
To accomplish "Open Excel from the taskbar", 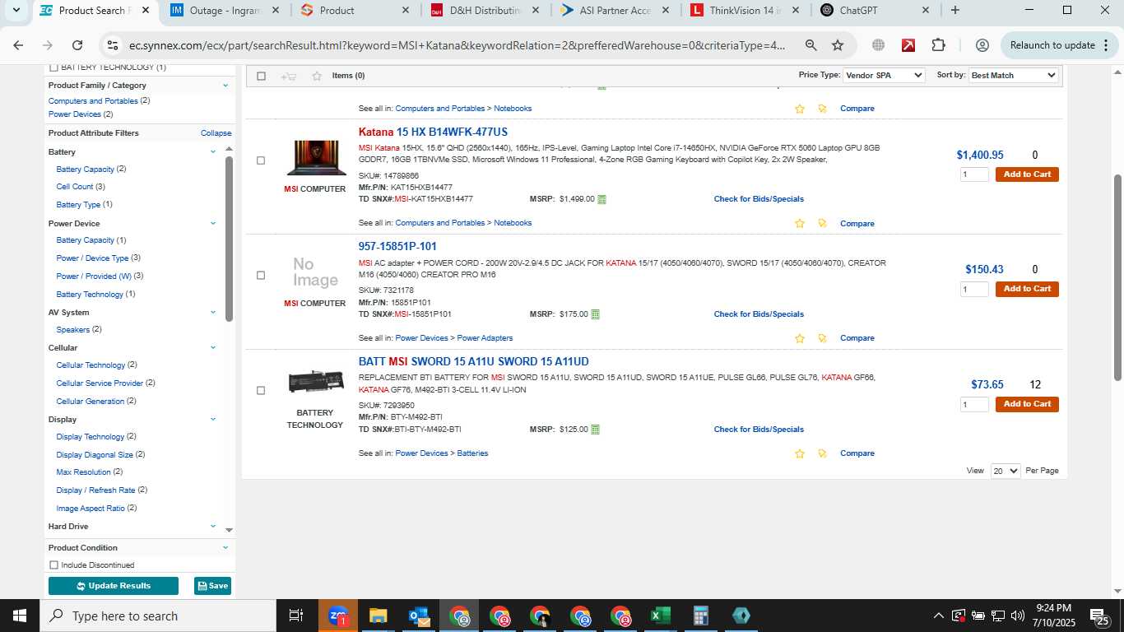I will pos(660,616).
